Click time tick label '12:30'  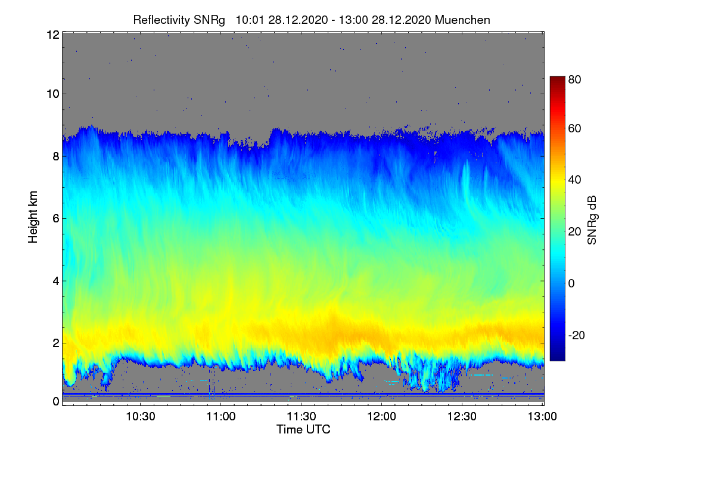pyautogui.click(x=462, y=417)
